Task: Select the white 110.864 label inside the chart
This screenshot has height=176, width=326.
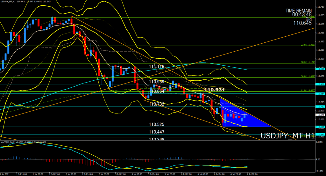Action: (157, 91)
